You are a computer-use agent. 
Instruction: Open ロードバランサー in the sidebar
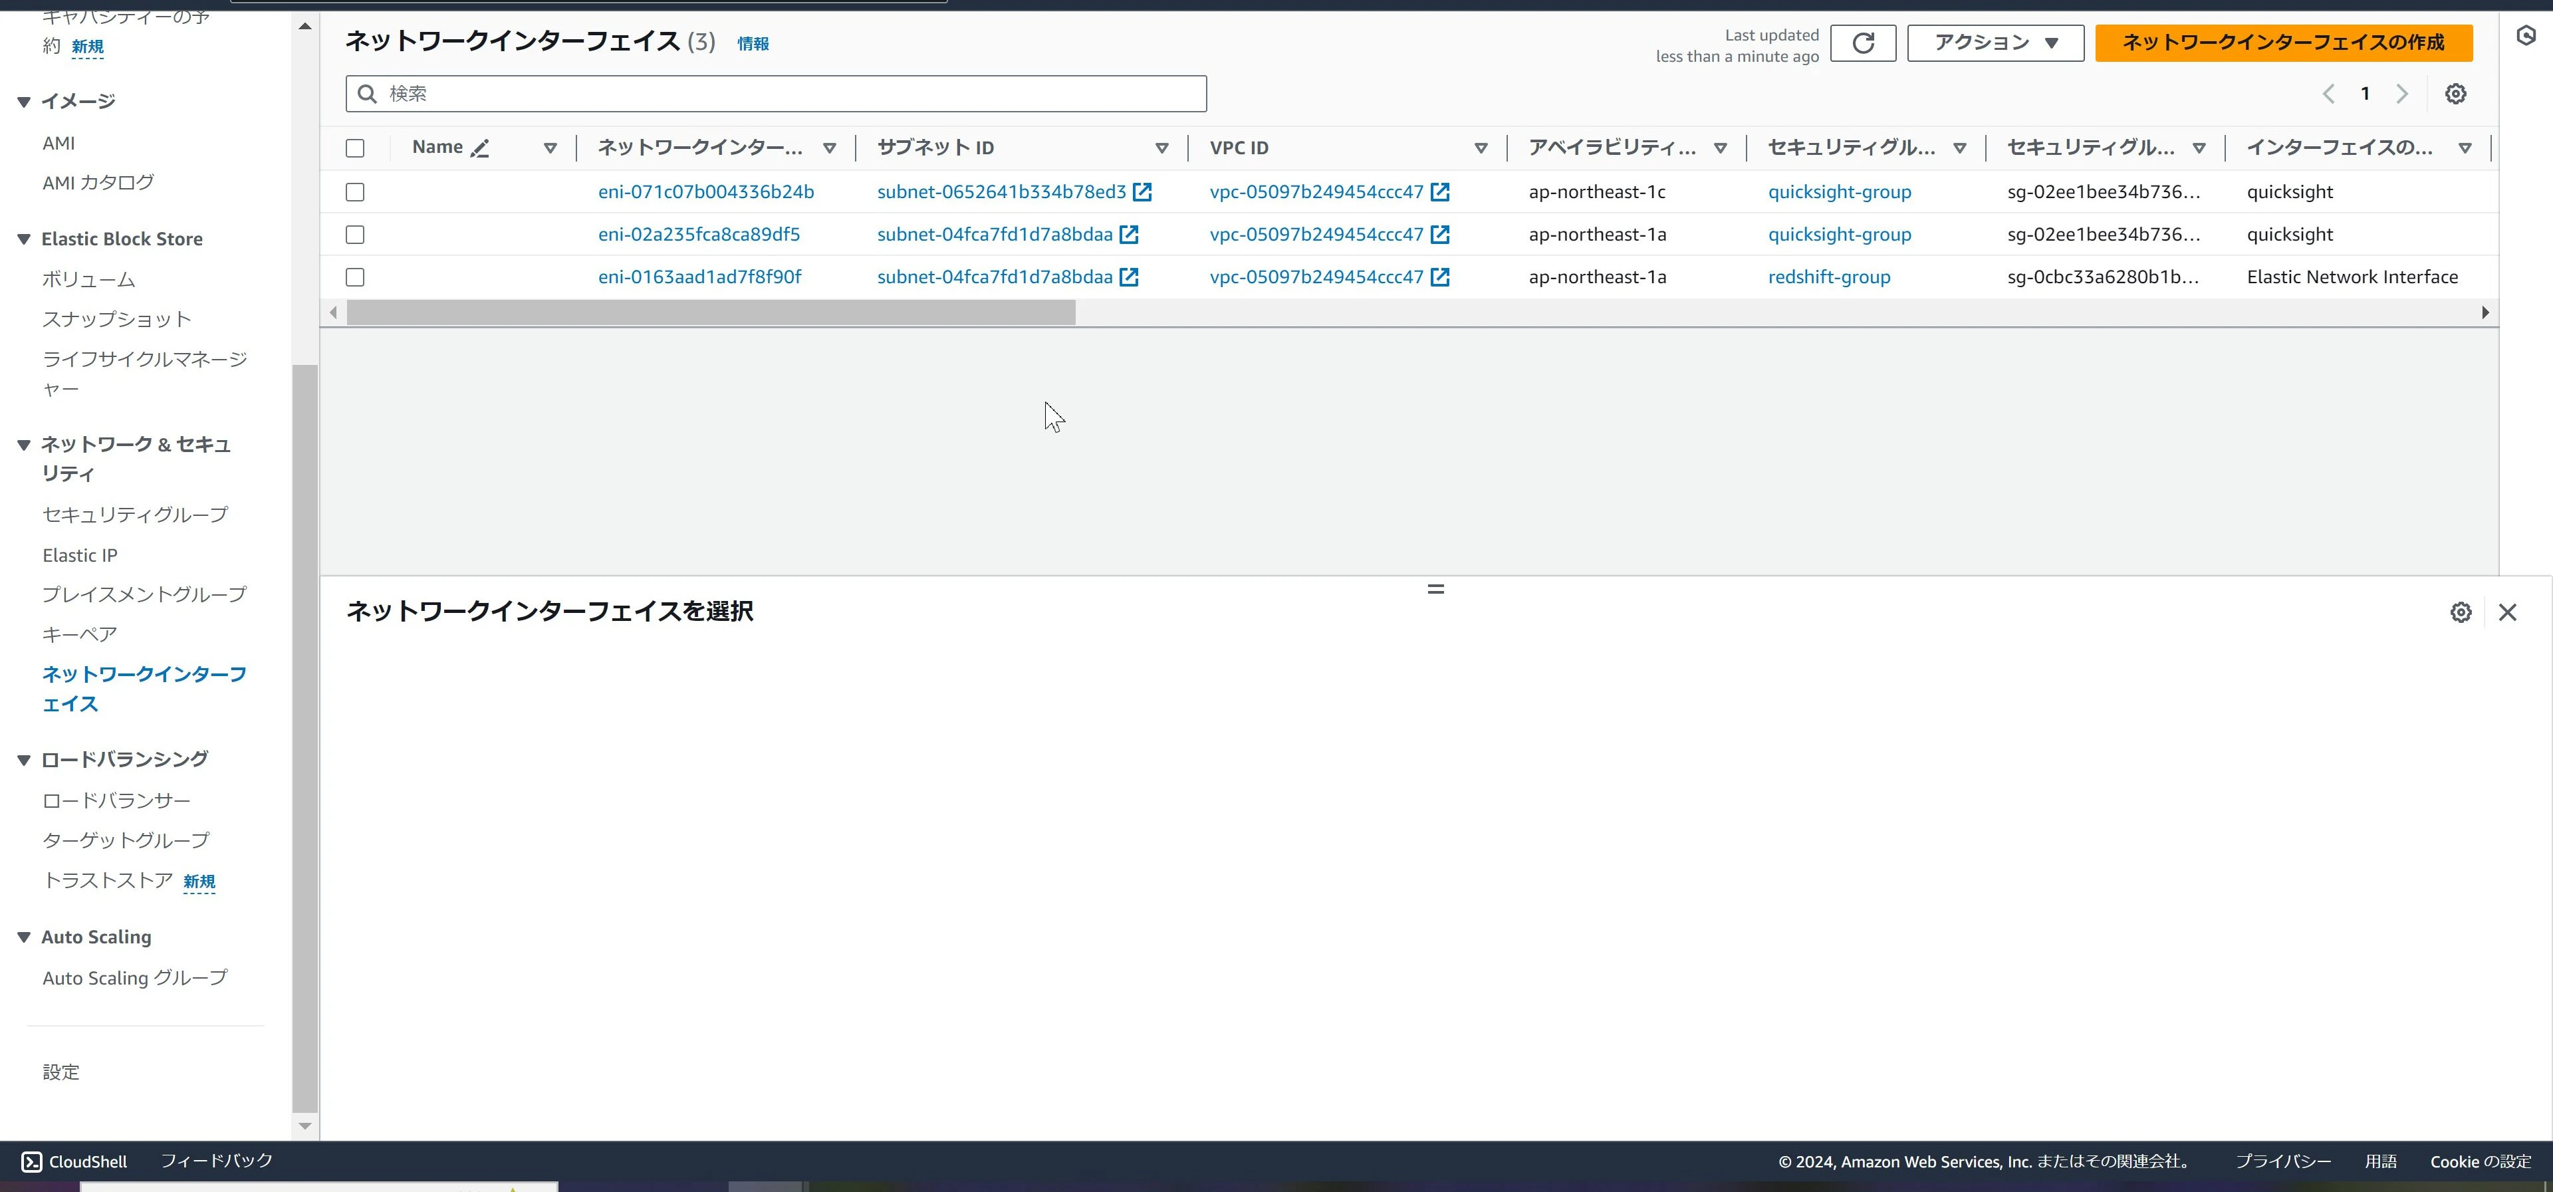point(116,800)
